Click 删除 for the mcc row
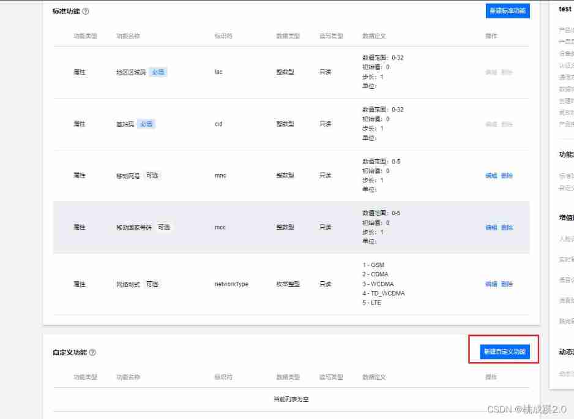 click(x=507, y=227)
